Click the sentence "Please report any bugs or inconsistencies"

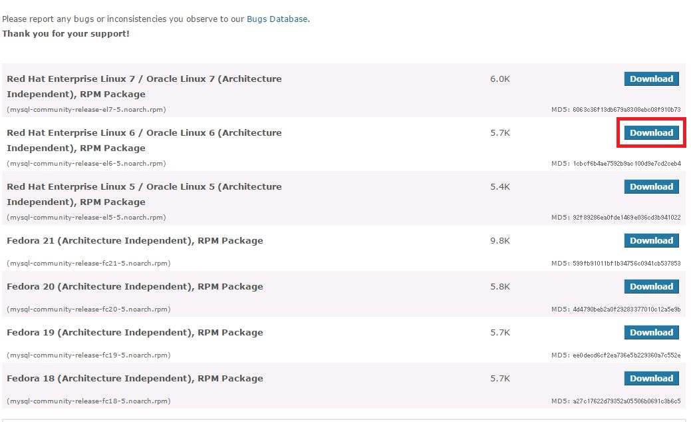tap(156, 19)
